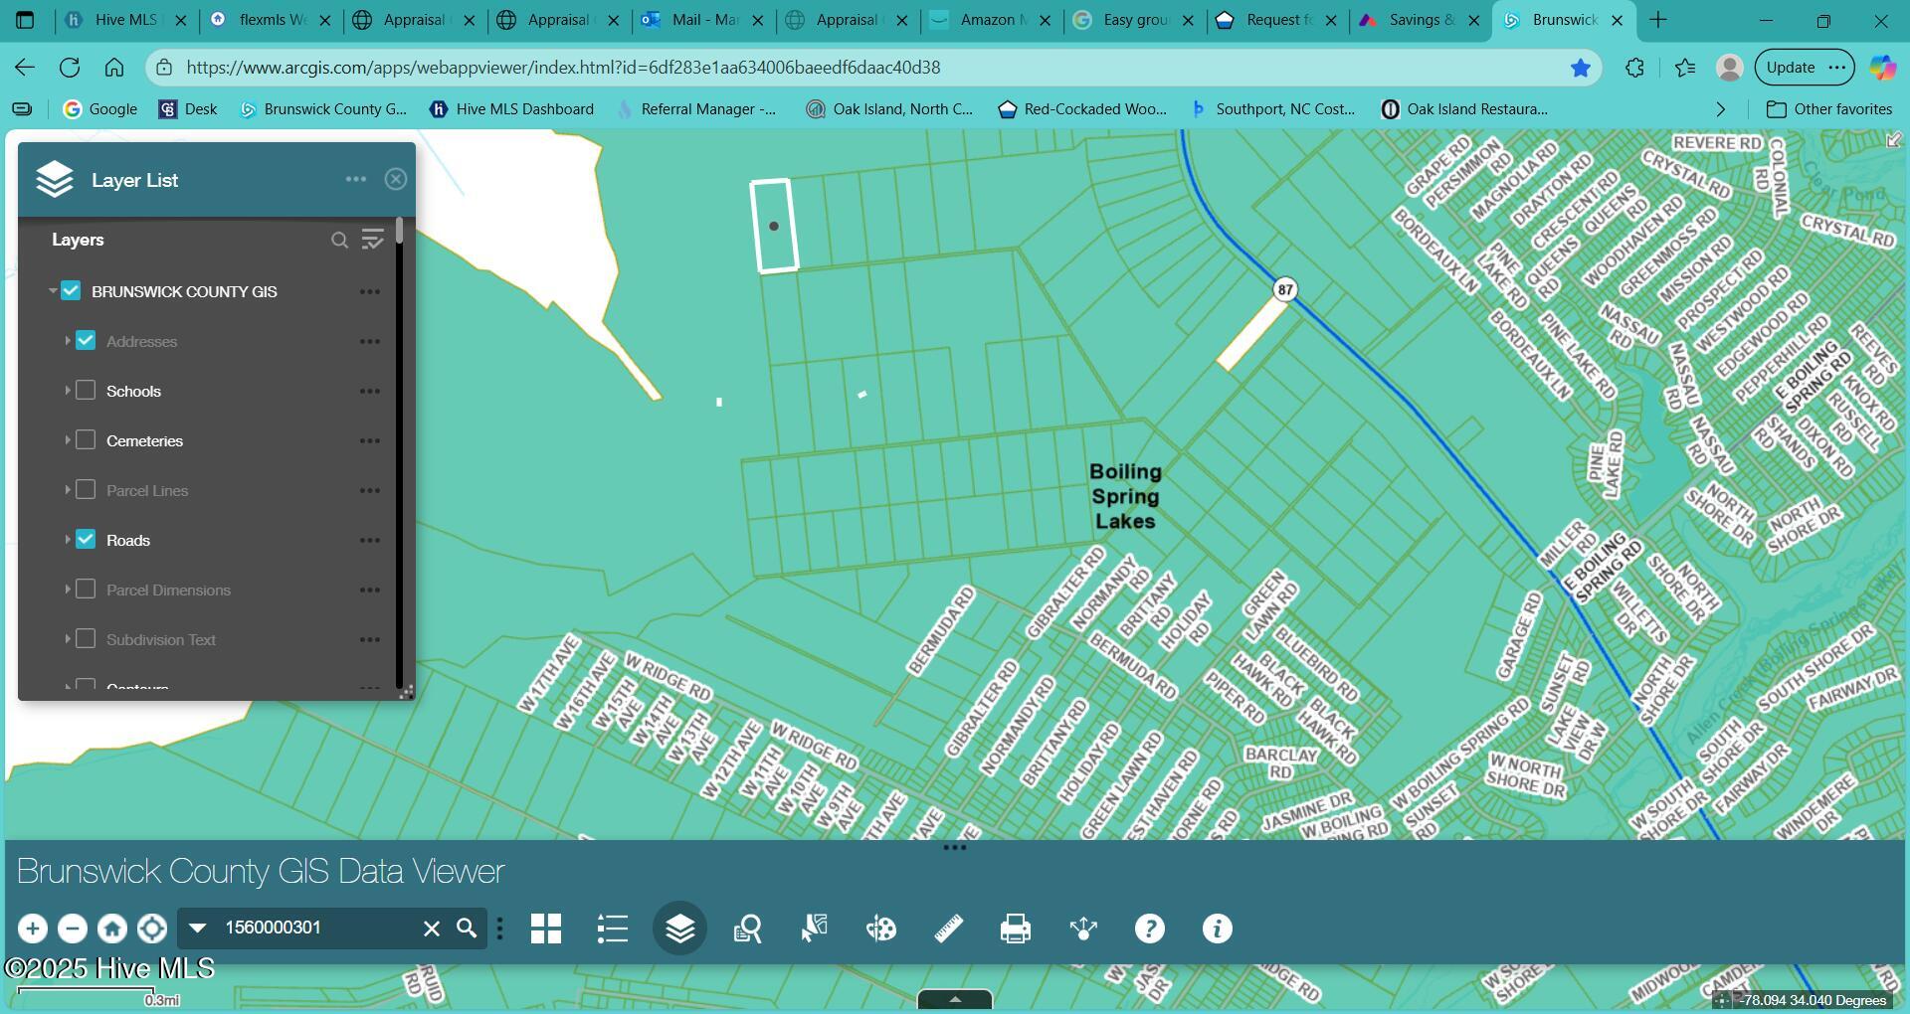Expand the Parcel Lines layer arrow

pyautogui.click(x=67, y=490)
